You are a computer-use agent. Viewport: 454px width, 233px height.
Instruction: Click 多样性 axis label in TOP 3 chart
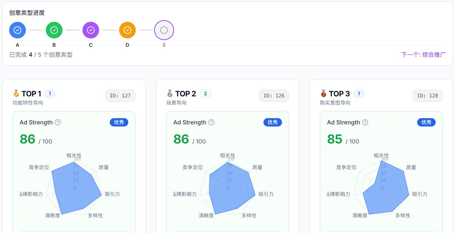pos(403,215)
